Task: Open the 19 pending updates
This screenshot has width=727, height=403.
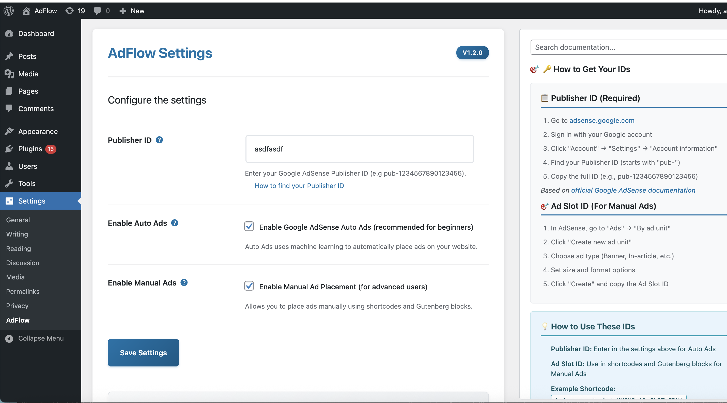Action: [x=75, y=11]
